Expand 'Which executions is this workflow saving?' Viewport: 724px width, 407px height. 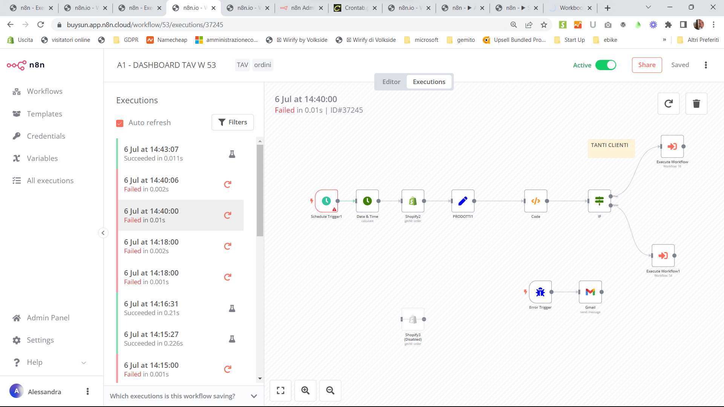254,396
